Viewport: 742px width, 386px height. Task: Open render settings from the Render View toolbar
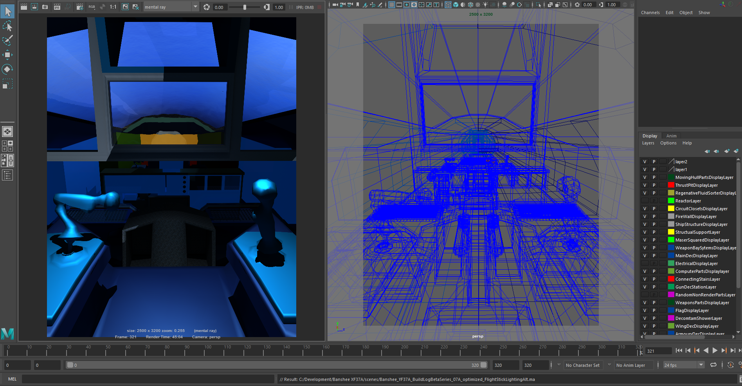pos(80,7)
